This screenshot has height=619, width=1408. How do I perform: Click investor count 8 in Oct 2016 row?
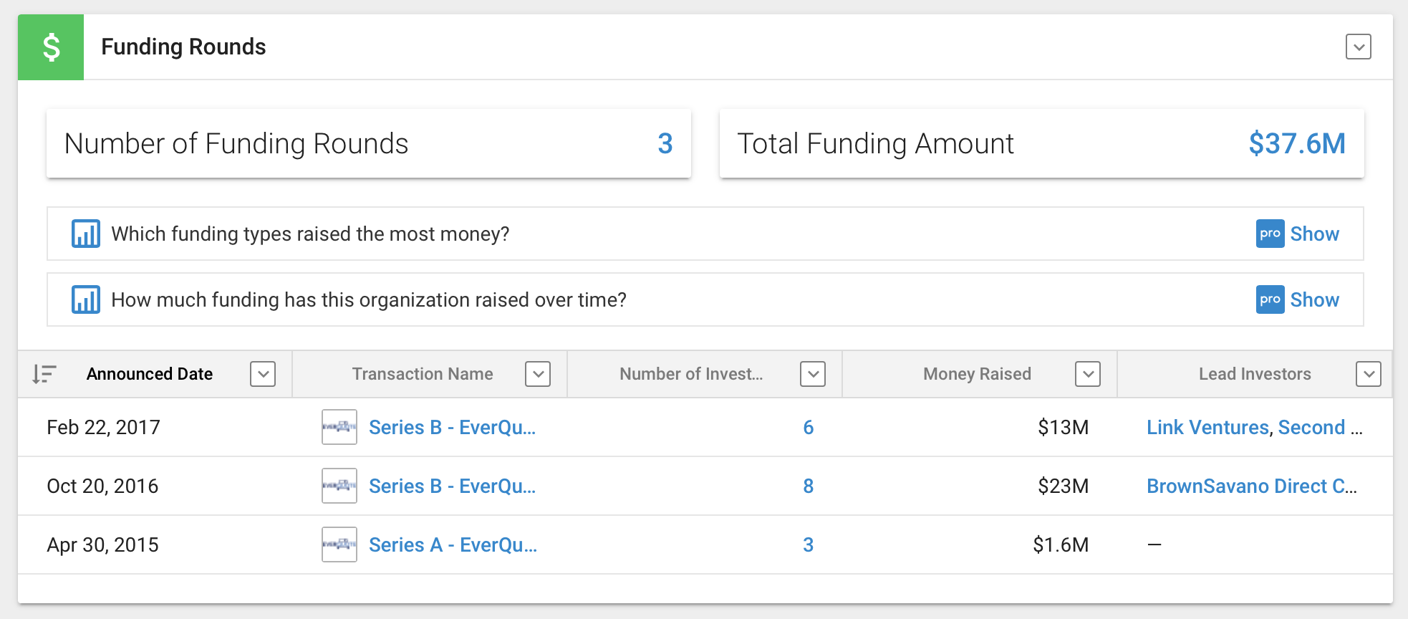(808, 486)
